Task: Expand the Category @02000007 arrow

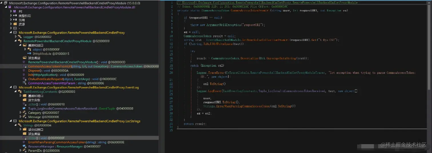Action: 20,113
